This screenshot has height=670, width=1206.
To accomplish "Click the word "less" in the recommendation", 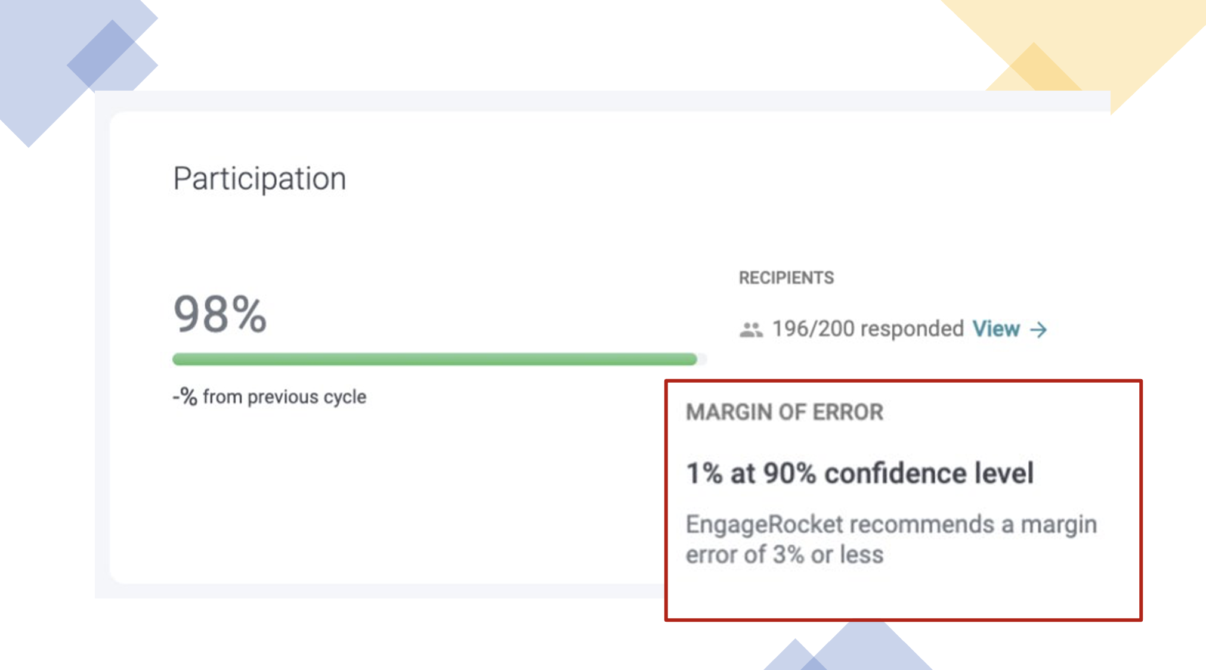I will click(x=861, y=554).
